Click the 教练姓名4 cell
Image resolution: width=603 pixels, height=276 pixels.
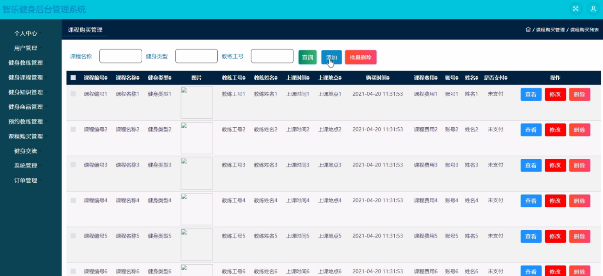point(266,200)
